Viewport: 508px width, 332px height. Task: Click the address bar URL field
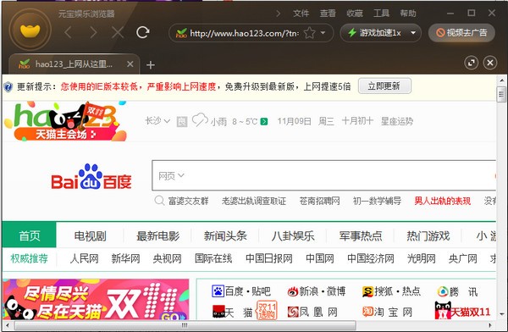pos(244,33)
